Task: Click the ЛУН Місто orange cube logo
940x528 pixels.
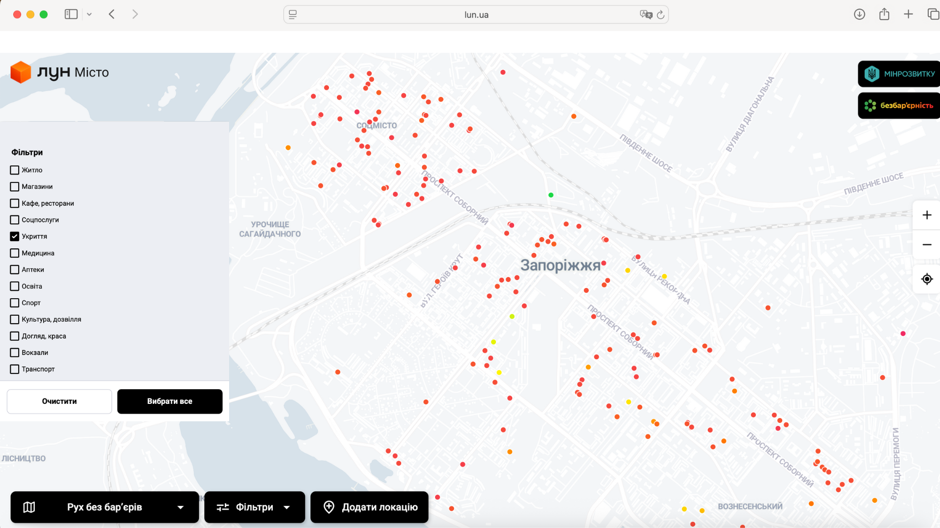Action: tap(21, 72)
